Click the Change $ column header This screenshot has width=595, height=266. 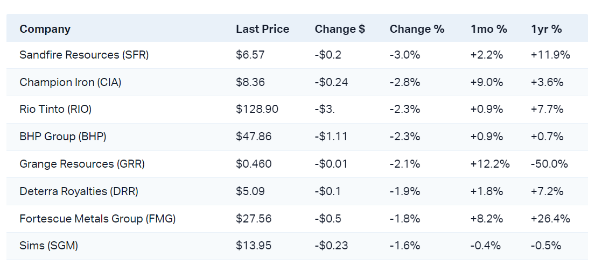tap(340, 29)
